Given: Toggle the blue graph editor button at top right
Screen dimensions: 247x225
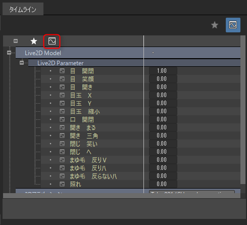Looking at the screenshot, I should pos(233,25).
